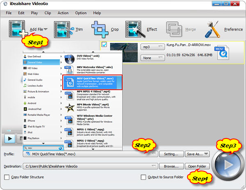This screenshot has height=190, width=246.
Task: Open the None subtitle dropdown
Action: [153, 58]
